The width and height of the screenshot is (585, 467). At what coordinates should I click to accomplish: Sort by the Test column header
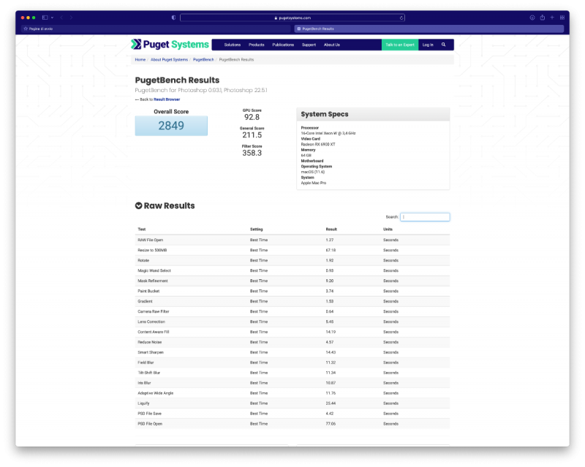point(142,229)
